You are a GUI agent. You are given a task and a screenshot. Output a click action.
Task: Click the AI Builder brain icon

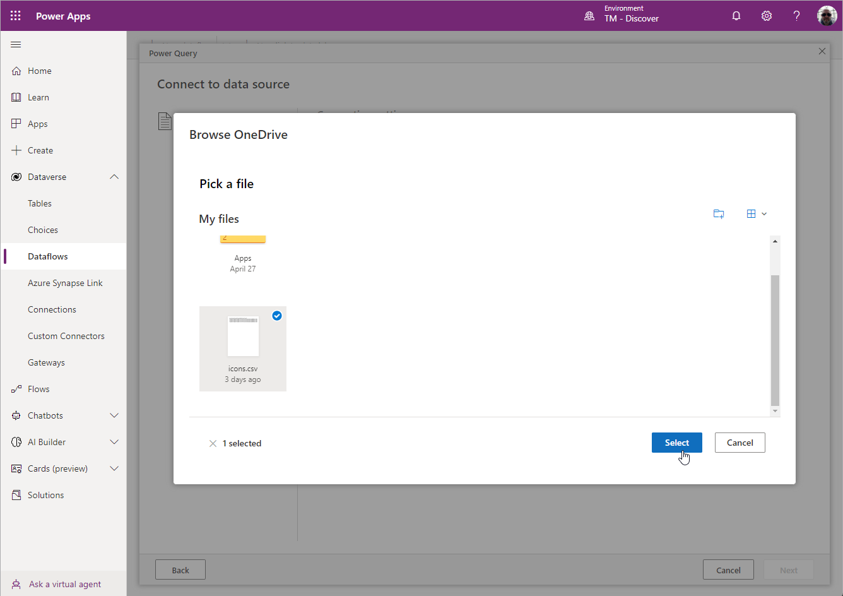coord(16,442)
